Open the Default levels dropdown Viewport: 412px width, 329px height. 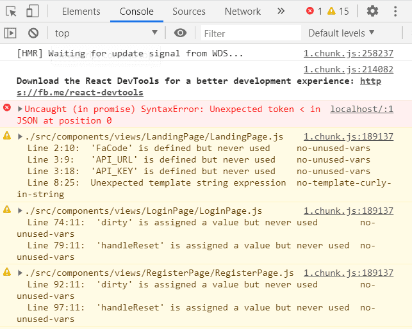pyautogui.click(x=341, y=33)
